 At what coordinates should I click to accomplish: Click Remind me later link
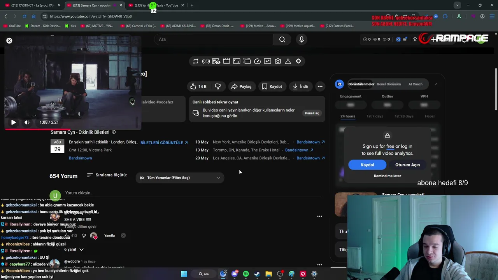387,176
